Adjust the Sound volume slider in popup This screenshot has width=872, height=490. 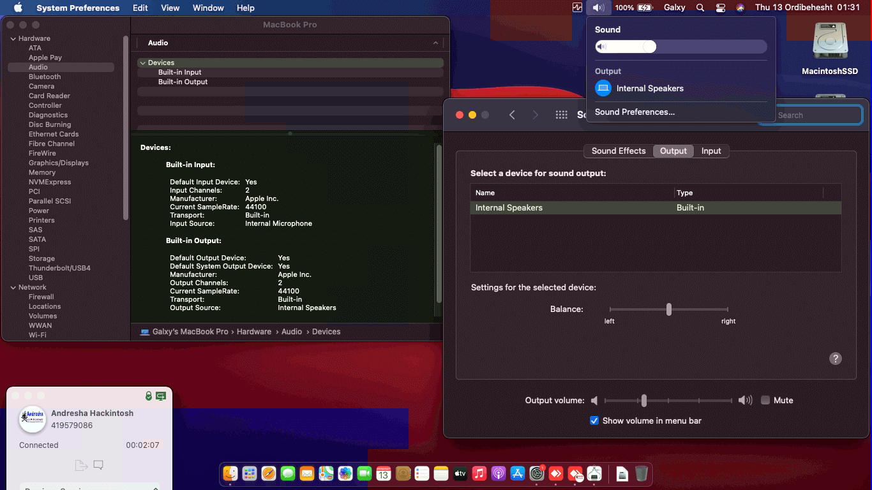tap(681, 47)
